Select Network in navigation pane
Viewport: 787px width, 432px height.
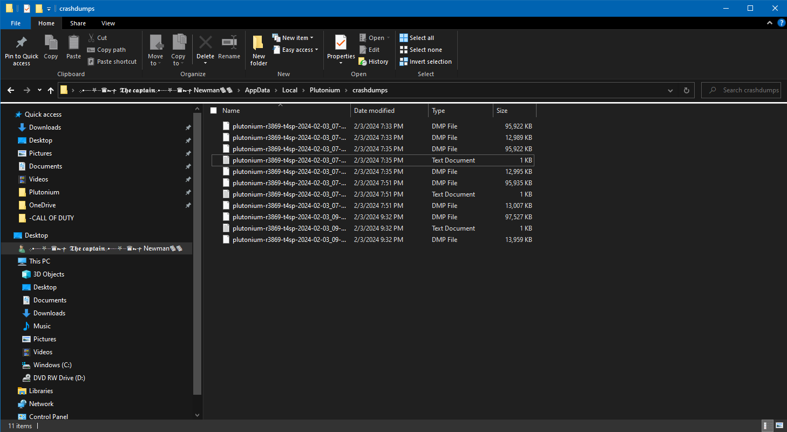(41, 404)
